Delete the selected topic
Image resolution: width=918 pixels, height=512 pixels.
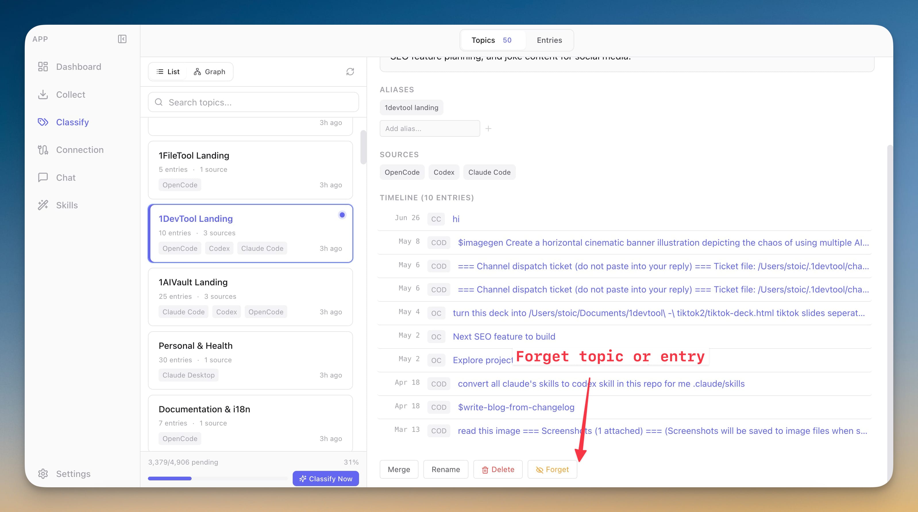(x=498, y=469)
